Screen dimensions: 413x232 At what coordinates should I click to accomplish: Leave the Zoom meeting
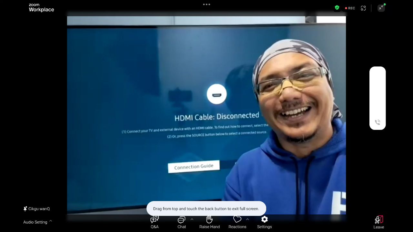[x=378, y=222]
